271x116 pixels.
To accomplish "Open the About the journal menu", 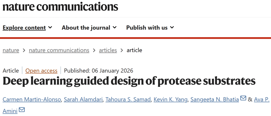I will (x=86, y=28).
